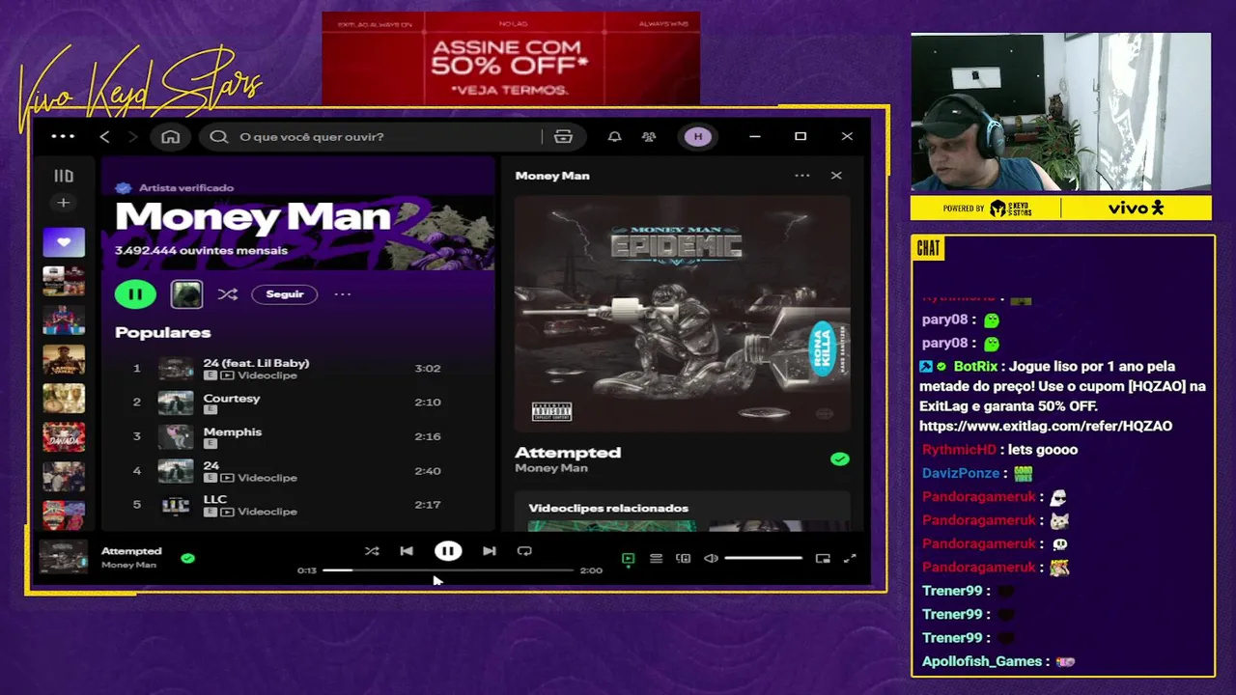Go forward with the right arrow

coord(133,137)
